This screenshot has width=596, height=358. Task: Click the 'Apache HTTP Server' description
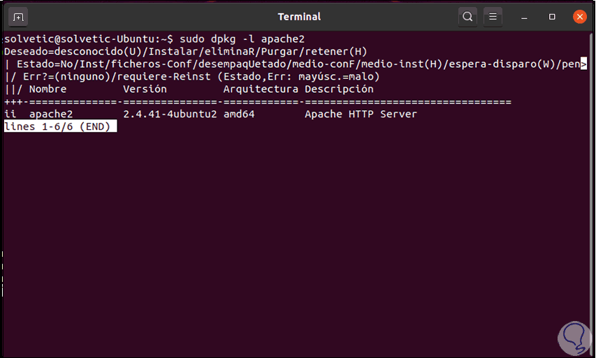(361, 114)
